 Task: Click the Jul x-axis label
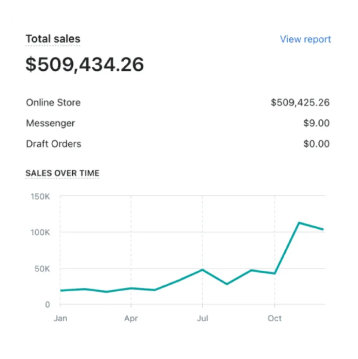tap(202, 318)
